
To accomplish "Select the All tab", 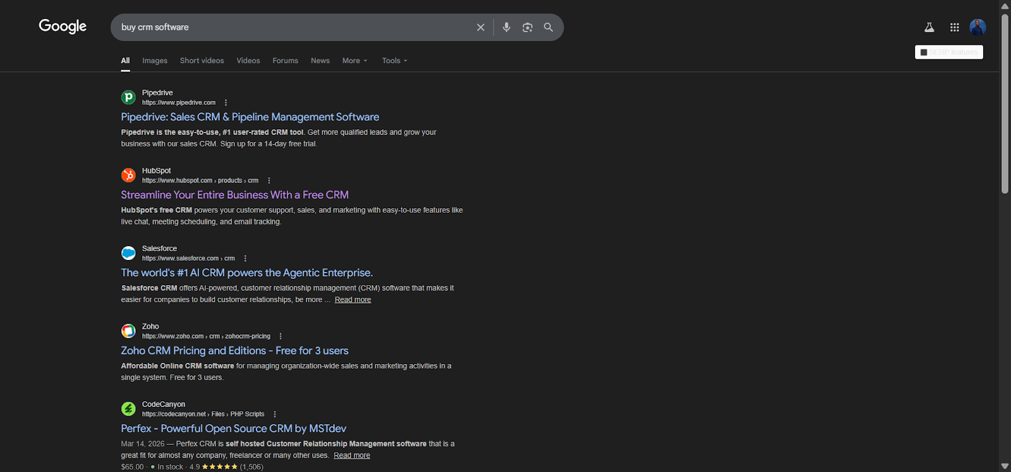I will coord(125,61).
